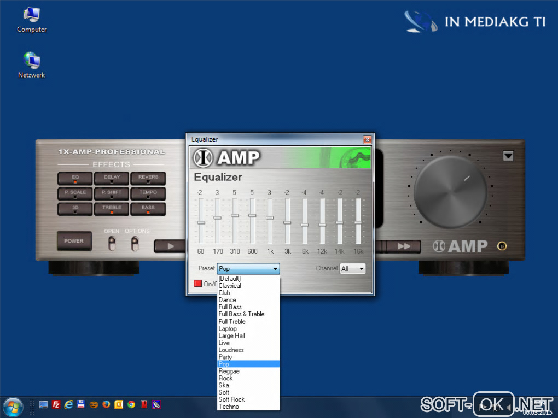Open the Netzwerk desktop icon
The width and height of the screenshot is (558, 418).
point(32,66)
